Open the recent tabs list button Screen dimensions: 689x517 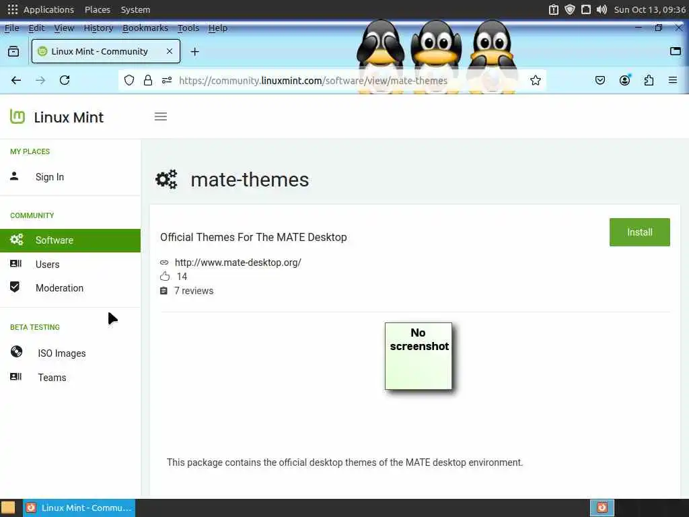point(13,51)
